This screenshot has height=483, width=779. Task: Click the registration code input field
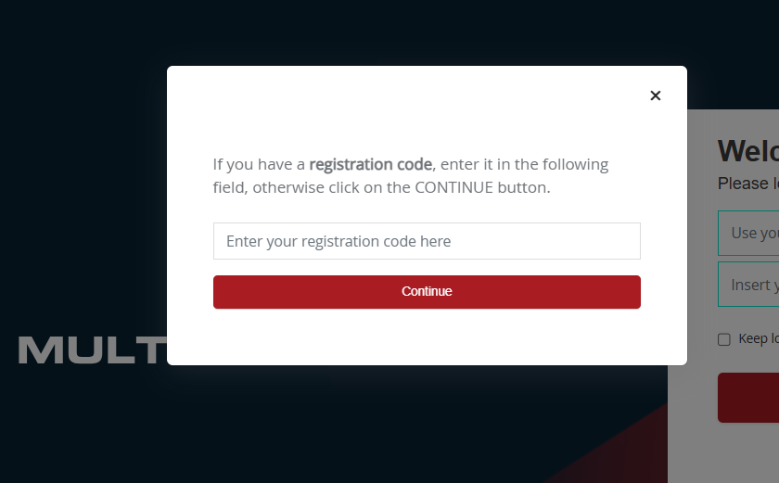coord(427,241)
